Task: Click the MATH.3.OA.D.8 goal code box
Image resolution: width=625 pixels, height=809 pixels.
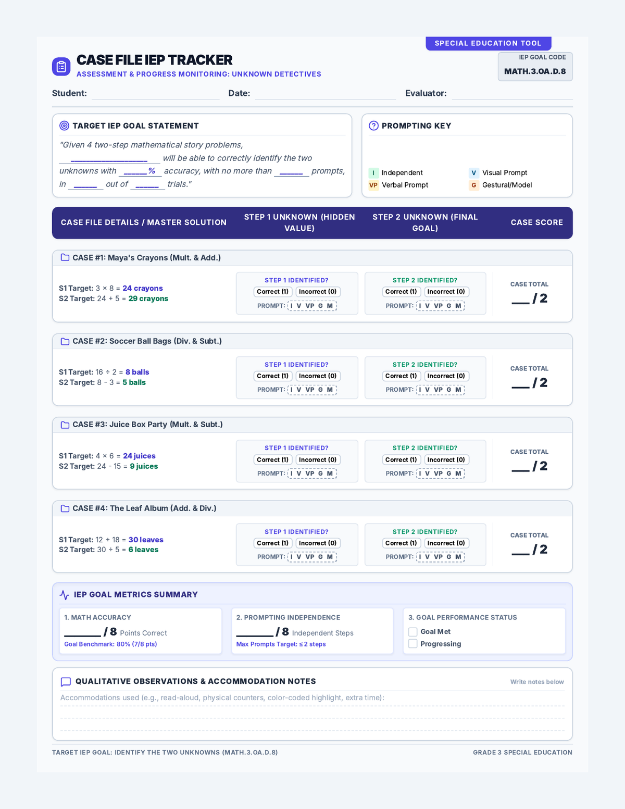Action: [x=535, y=67]
